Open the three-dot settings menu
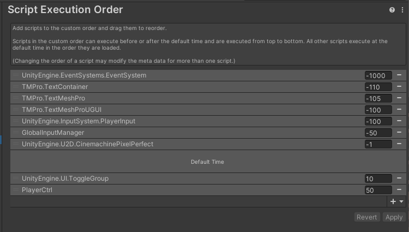The image size is (409, 232). 402,10
